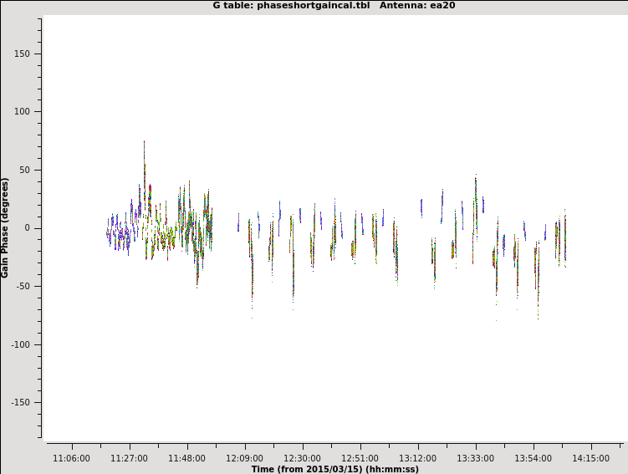Image resolution: width=628 pixels, height=474 pixels.
Task: Select the 11:06:00 time tick label
Action: [71, 458]
